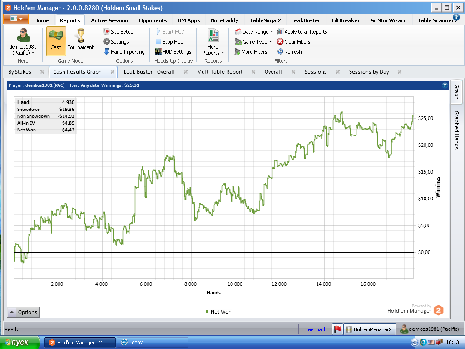Open the LeakBuster ribbon tab
The image size is (465, 349).
(x=306, y=20)
